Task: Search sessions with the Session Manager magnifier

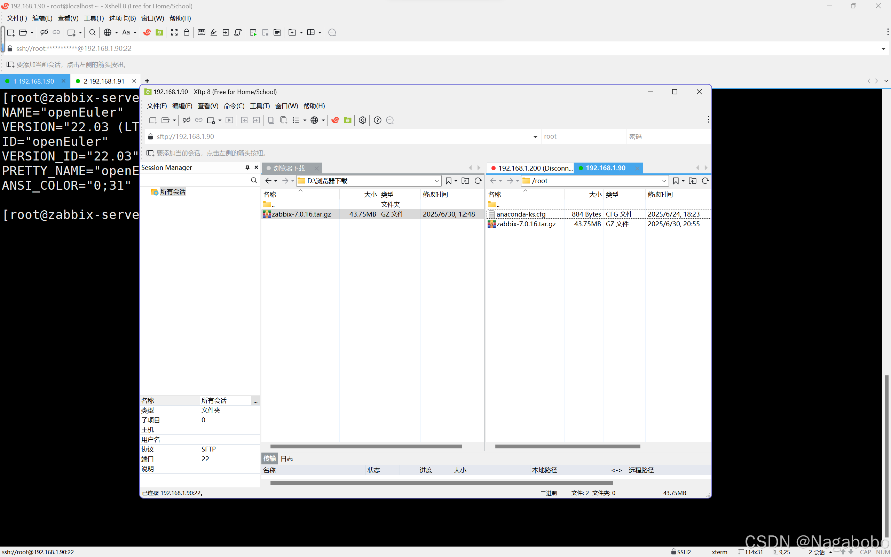Action: pos(254,180)
